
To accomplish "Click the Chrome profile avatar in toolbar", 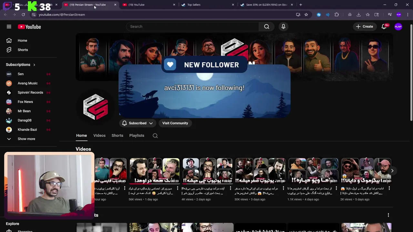I will coord(399,15).
